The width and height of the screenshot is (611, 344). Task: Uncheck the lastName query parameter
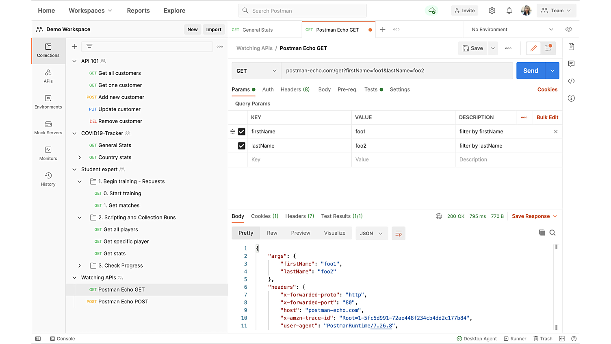tap(242, 146)
